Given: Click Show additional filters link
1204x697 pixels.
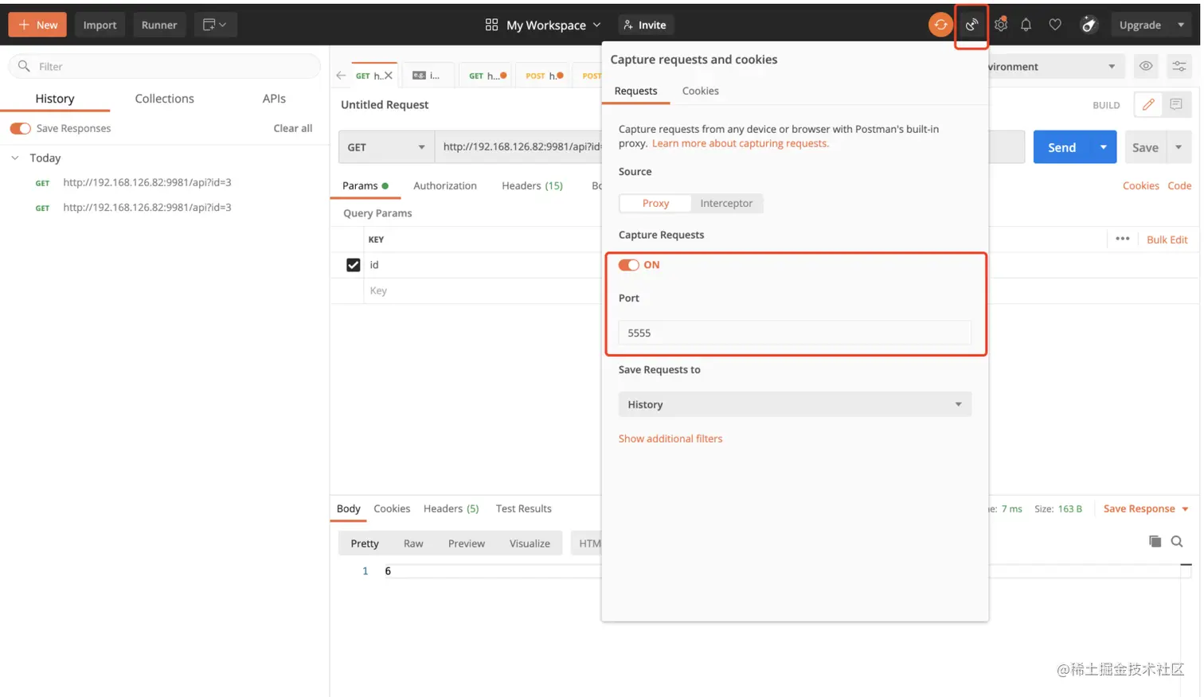Looking at the screenshot, I should (670, 438).
